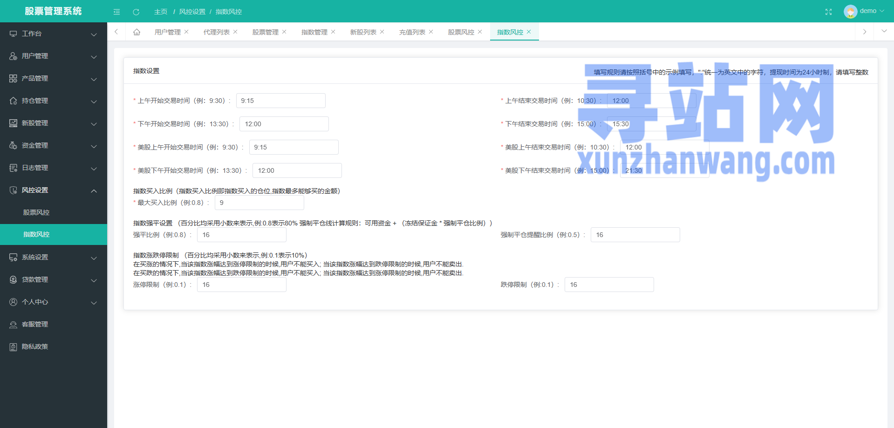
Task: Click the sidebar collapse menu icon
Action: (116, 12)
